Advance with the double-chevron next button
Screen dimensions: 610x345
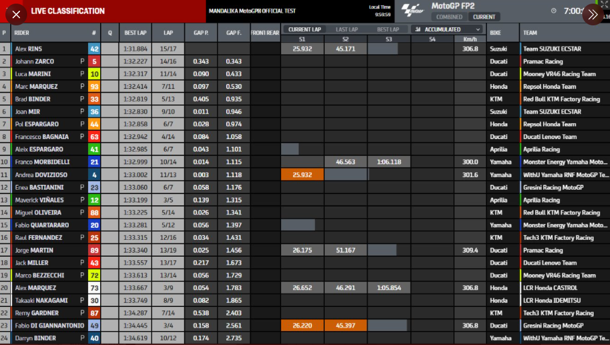(593, 15)
